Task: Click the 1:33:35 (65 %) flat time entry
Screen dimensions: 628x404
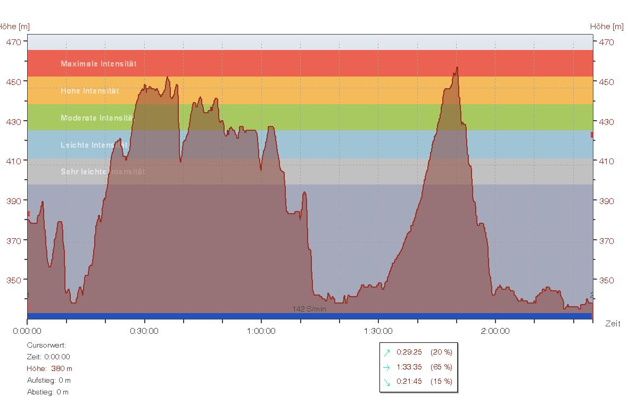Action: (x=424, y=367)
